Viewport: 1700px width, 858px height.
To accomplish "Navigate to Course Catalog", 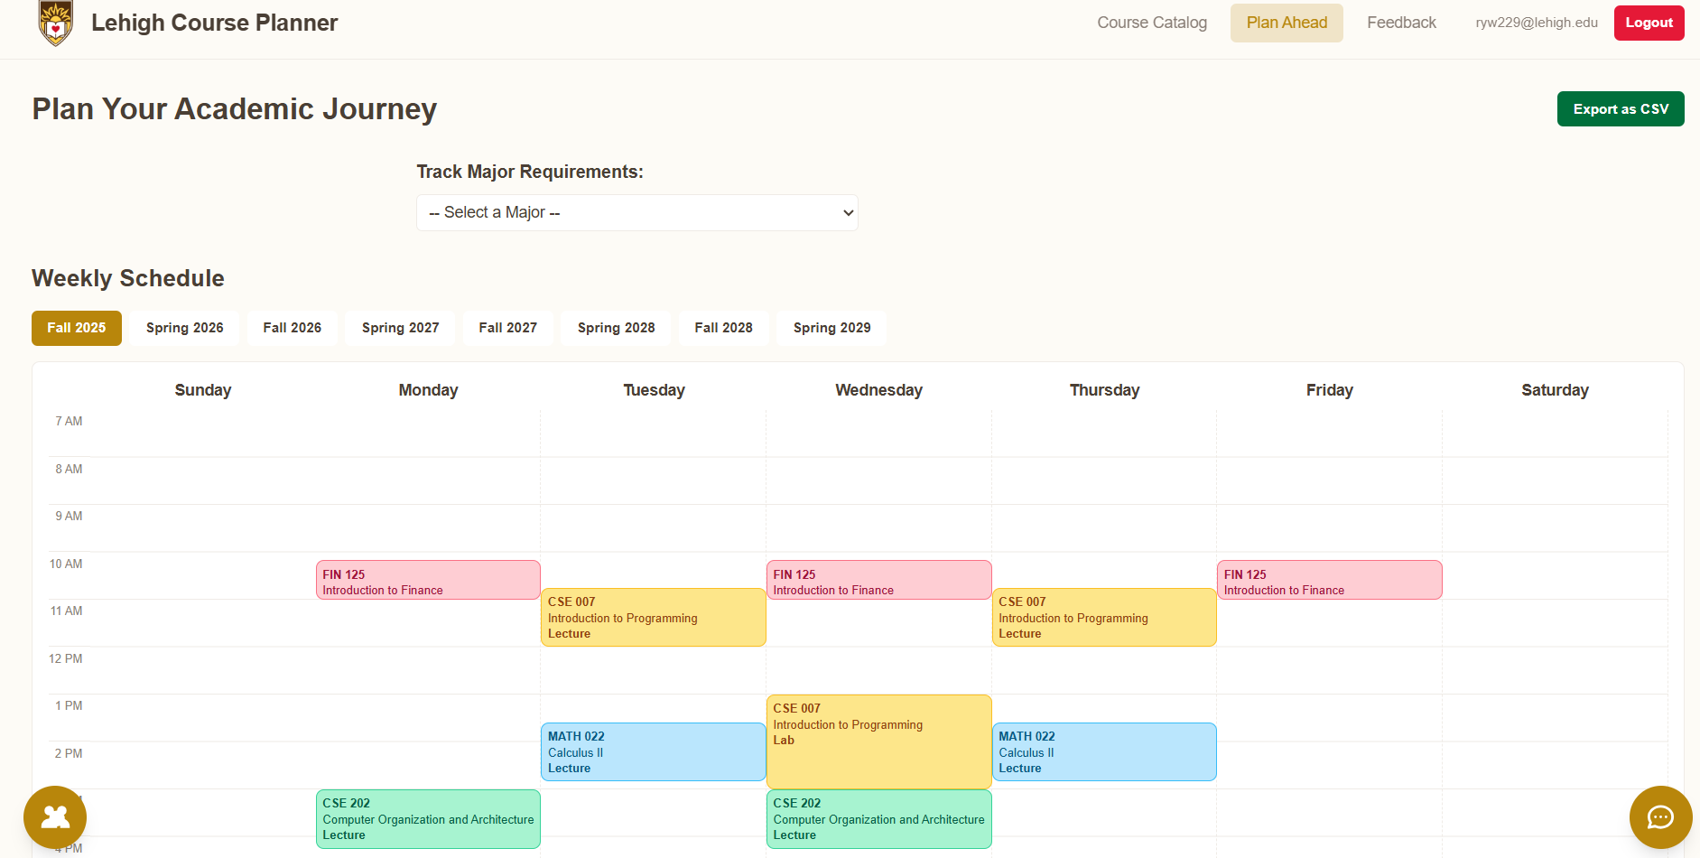I will coord(1151,22).
